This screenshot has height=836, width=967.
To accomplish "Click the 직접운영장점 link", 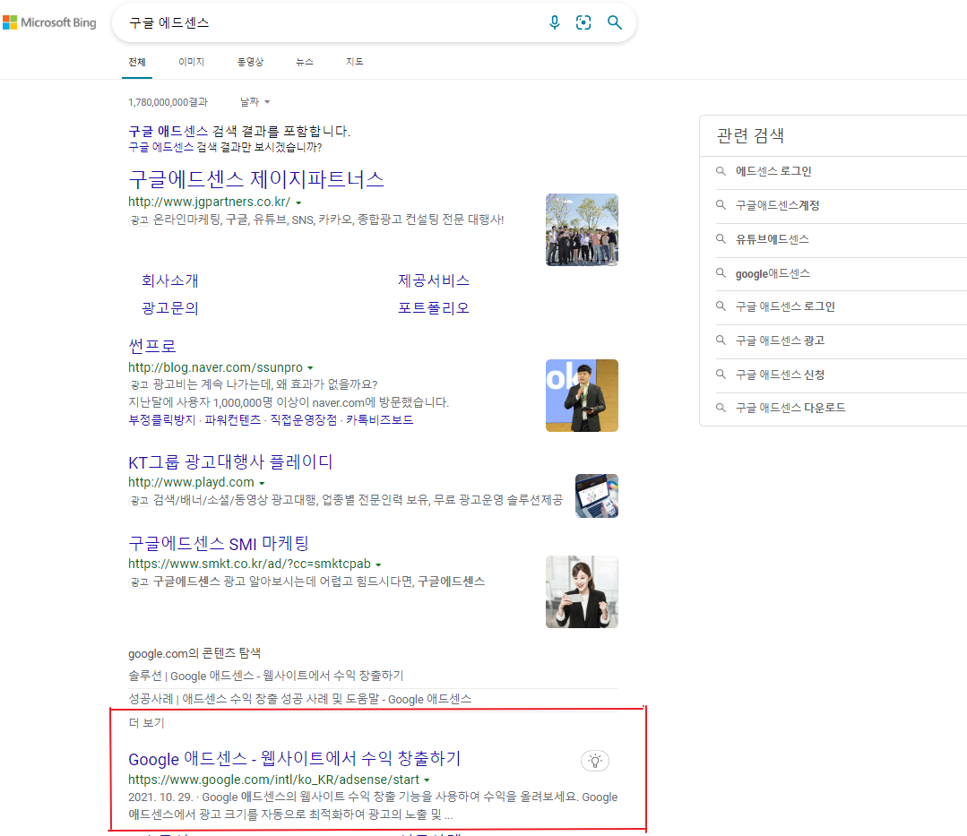I will 304,420.
